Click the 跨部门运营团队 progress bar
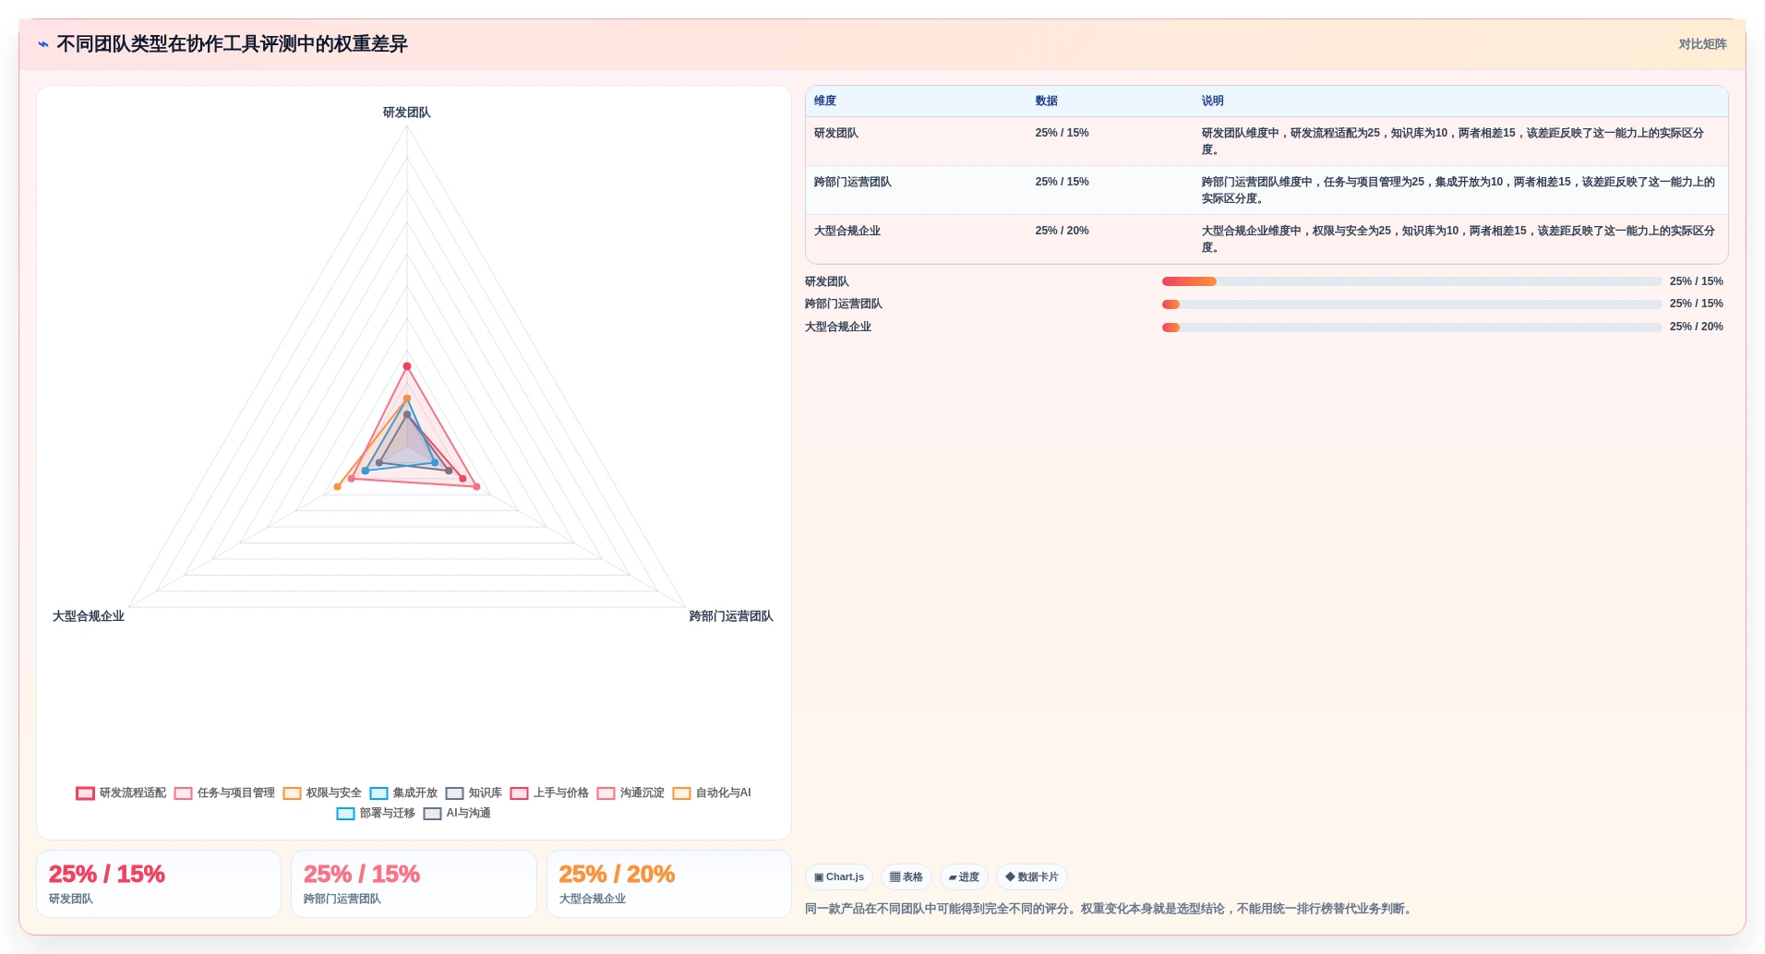 tap(1411, 304)
